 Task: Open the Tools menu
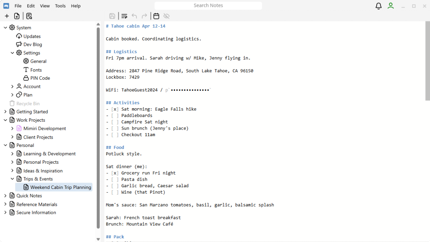pyautogui.click(x=60, y=6)
